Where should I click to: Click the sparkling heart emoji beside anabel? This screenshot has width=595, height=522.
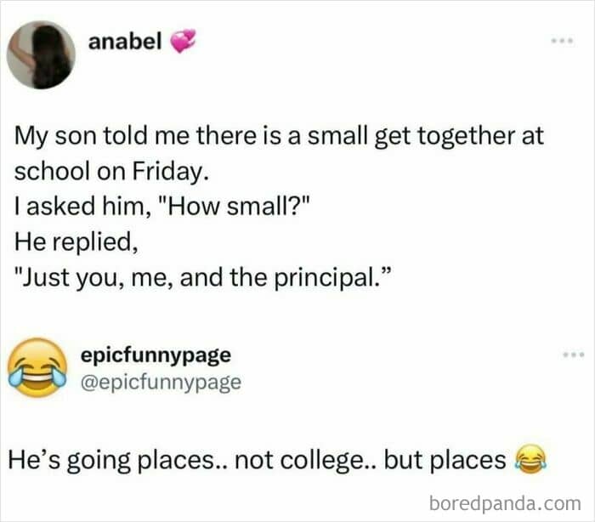point(183,42)
